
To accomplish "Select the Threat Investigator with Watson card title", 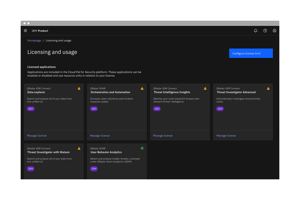I will (48, 152).
